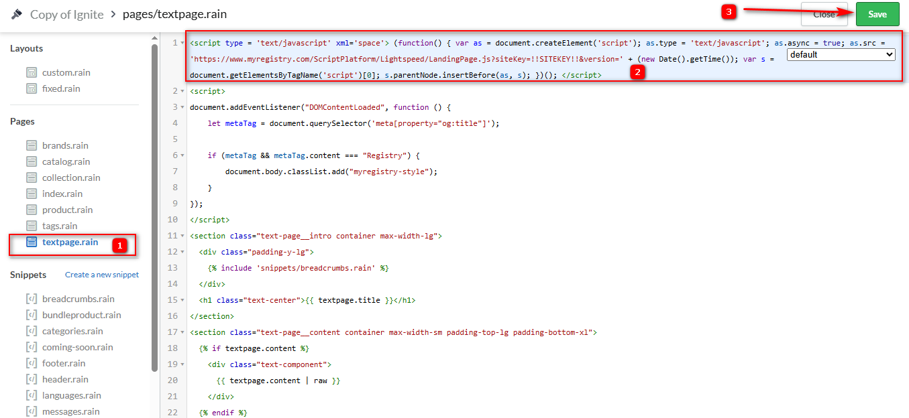Screen dimensions: 909x418
Task: Click code line with textpage.title heading
Action: click(x=308, y=300)
